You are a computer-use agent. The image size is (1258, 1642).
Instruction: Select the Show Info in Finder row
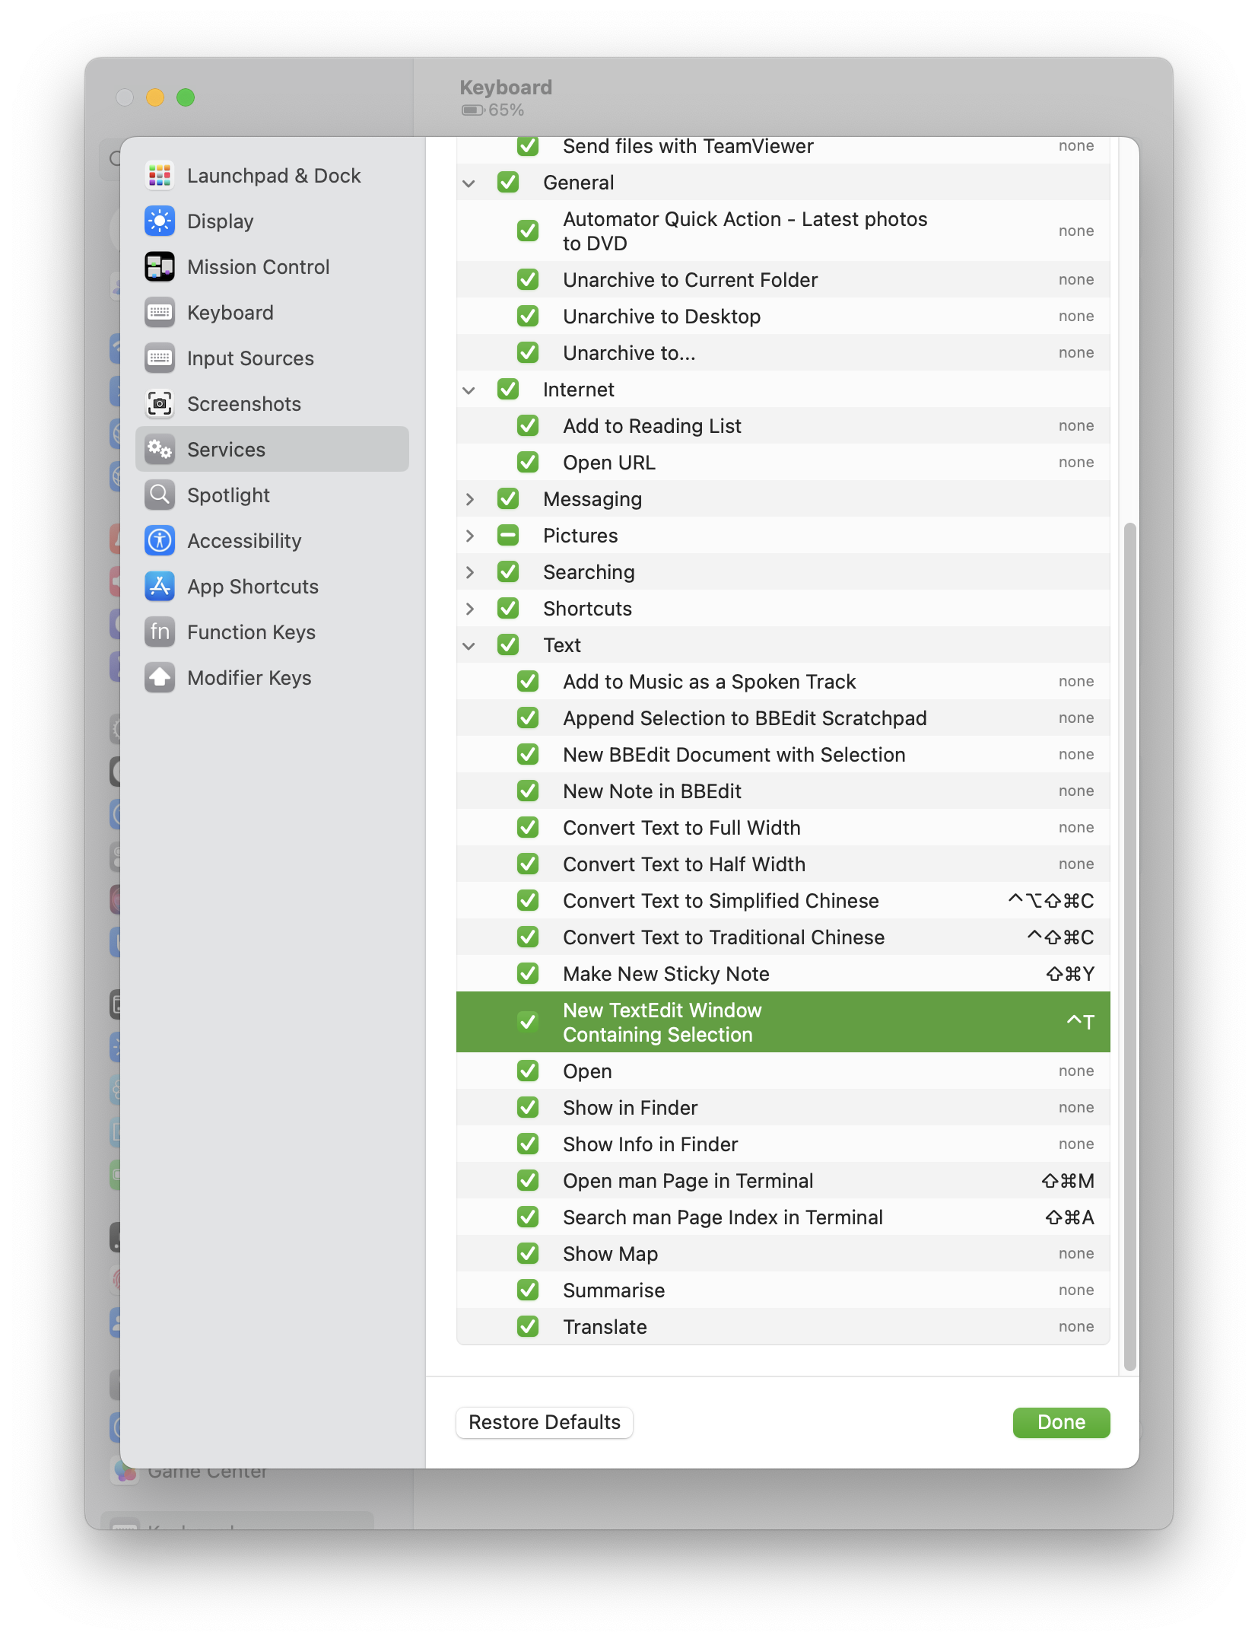pos(783,1144)
